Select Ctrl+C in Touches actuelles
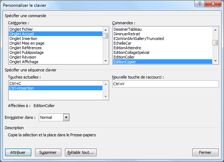Screen dimensions: 224x162 pos(15,83)
